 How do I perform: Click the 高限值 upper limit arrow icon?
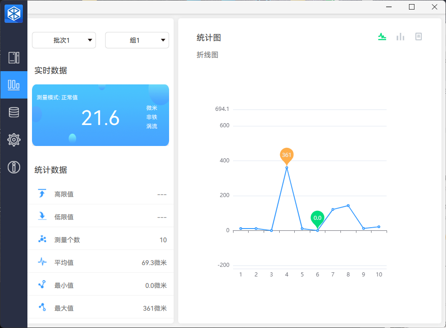click(42, 193)
